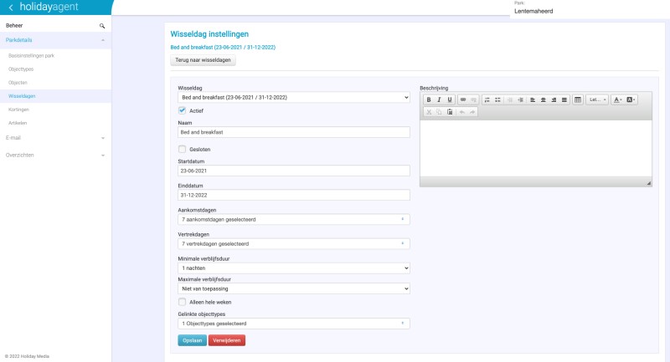This screenshot has height=362, width=670.
Task: Click inside the Beschrijving text area
Action: 536,148
